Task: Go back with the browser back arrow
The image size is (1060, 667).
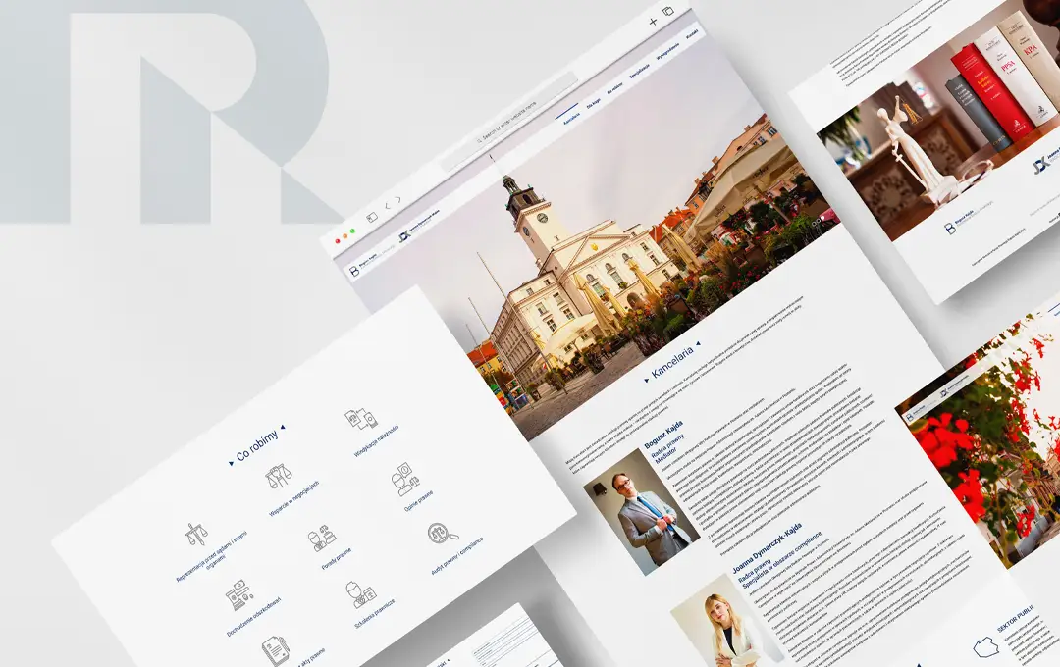Action: [x=388, y=205]
